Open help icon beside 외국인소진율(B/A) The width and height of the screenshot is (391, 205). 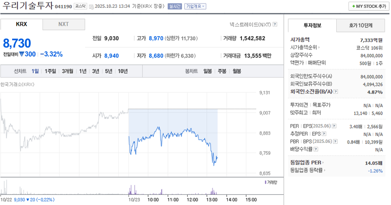coord(336,91)
